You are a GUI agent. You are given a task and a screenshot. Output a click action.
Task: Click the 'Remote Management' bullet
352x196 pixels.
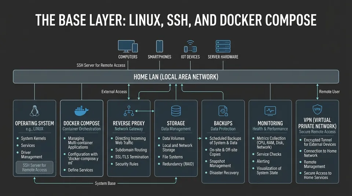pos(314,164)
